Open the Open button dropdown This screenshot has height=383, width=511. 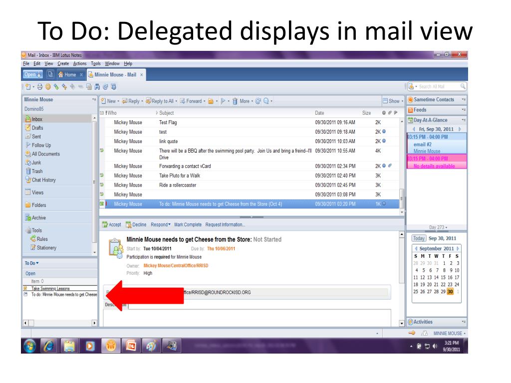[32, 74]
